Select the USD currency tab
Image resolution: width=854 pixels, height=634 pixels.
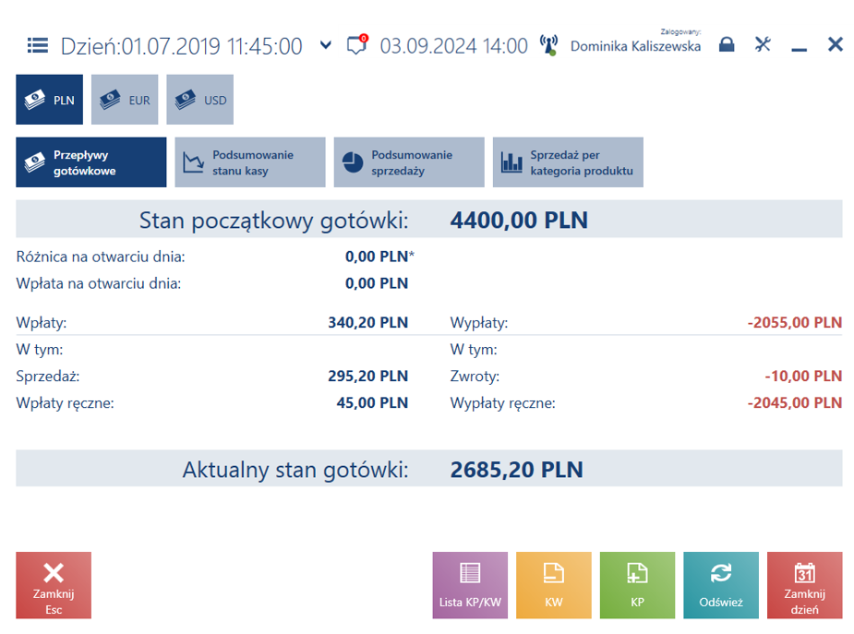coord(200,100)
